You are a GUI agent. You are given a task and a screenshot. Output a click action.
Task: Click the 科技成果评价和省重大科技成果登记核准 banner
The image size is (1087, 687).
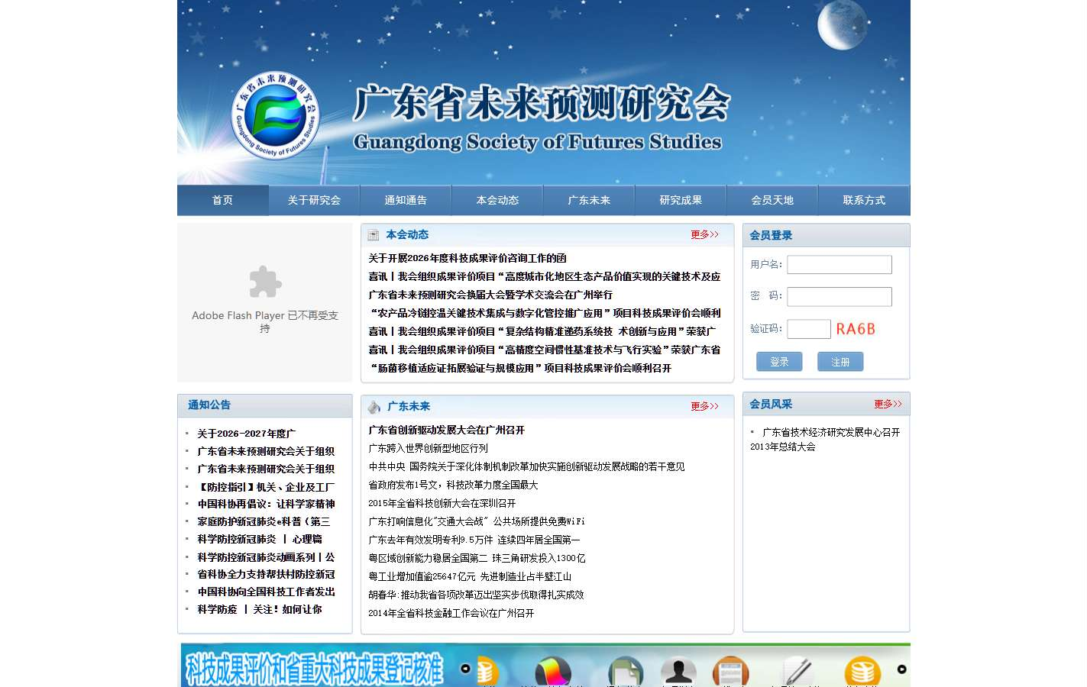(314, 669)
